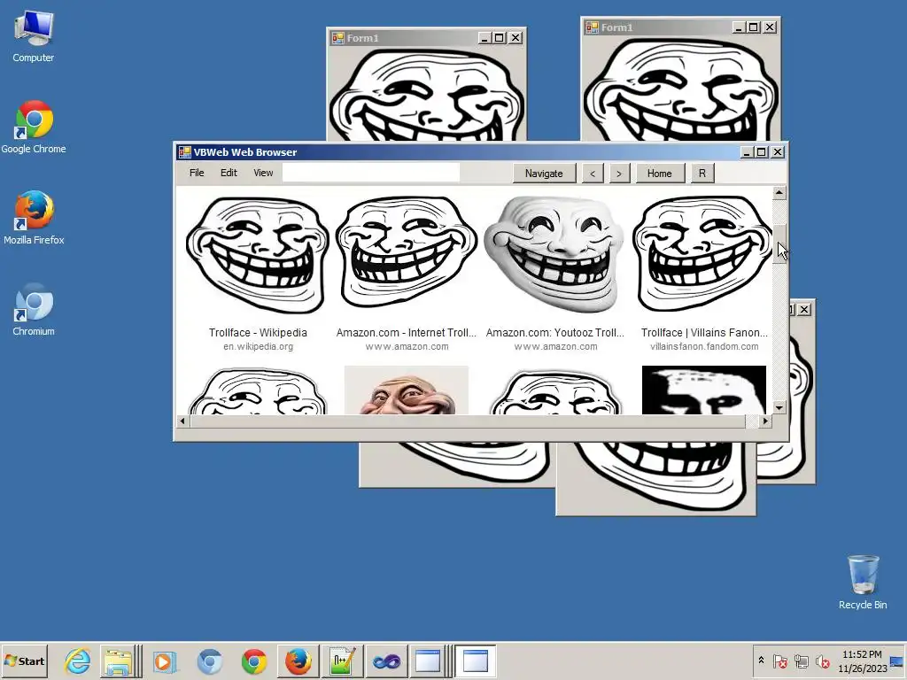Click the 'Trollface - Wikipedia' result title
The height and width of the screenshot is (680, 907).
(x=258, y=333)
